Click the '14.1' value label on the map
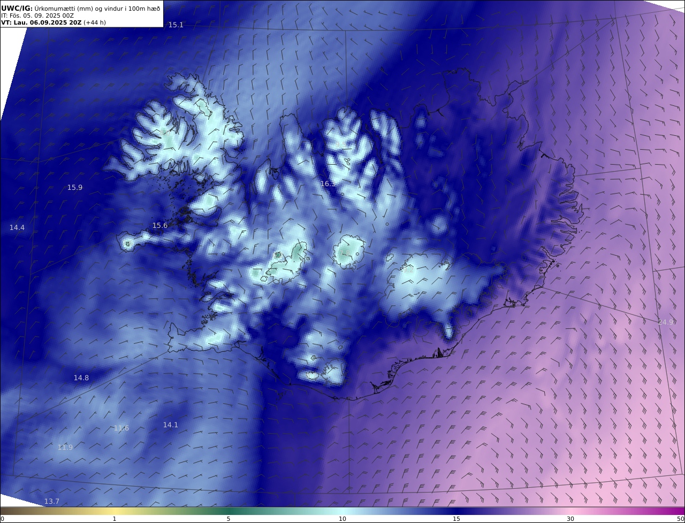 tap(171, 425)
